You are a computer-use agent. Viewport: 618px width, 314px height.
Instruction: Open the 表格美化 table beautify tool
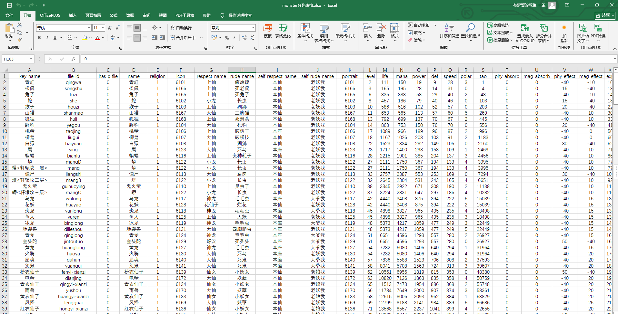pos(283,31)
